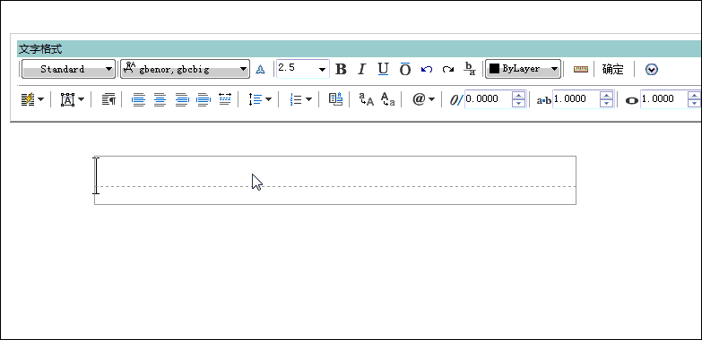
Task: Click the oblique angle 0.0000 field
Action: (488, 99)
